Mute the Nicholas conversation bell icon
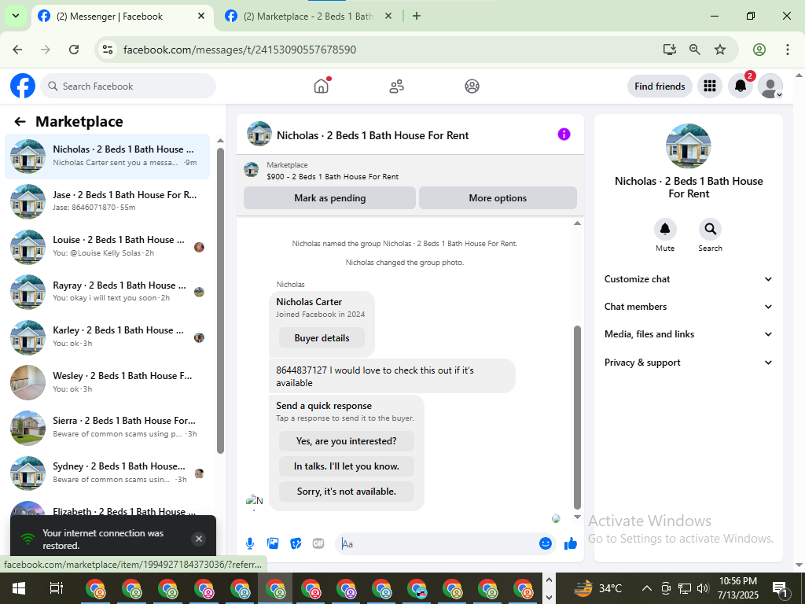805x604 pixels. tap(665, 229)
